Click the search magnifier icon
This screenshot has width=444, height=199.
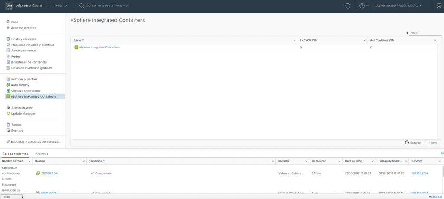click(x=82, y=6)
